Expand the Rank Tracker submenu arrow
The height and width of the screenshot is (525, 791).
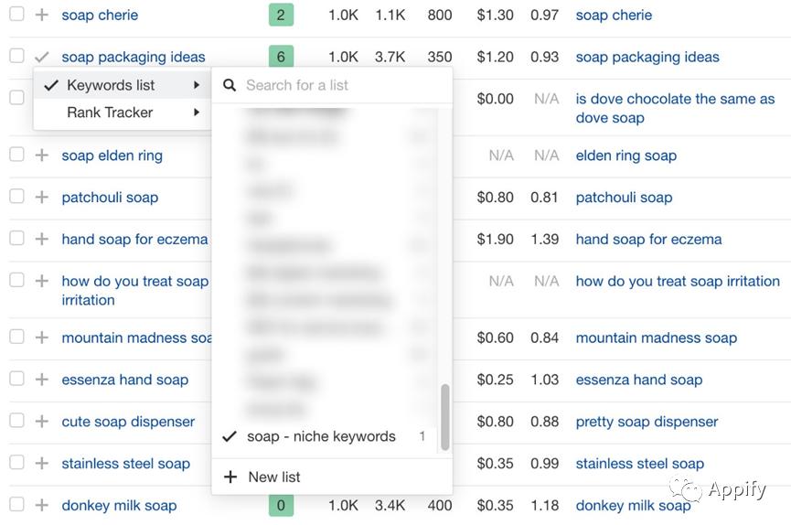(197, 112)
